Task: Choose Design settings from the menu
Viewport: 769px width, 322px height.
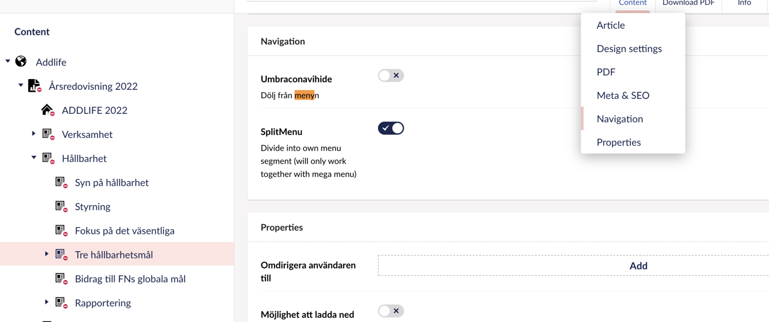Action: 628,49
